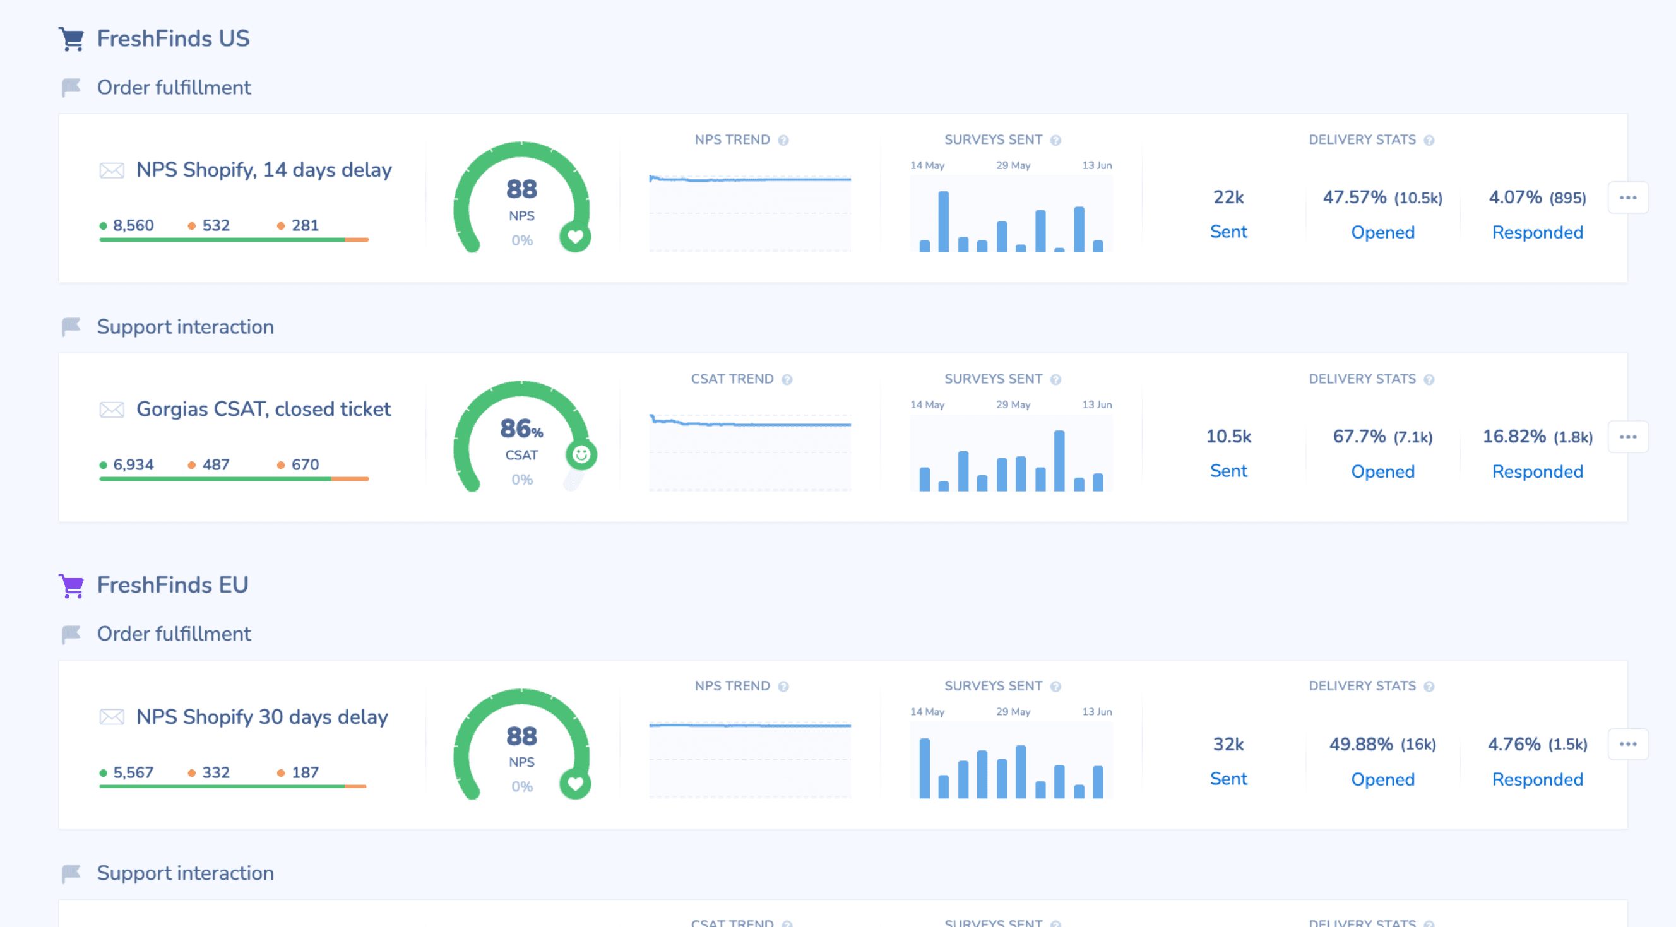Click the response distribution bar under 6,934
This screenshot has width=1676, height=927.
tap(234, 480)
